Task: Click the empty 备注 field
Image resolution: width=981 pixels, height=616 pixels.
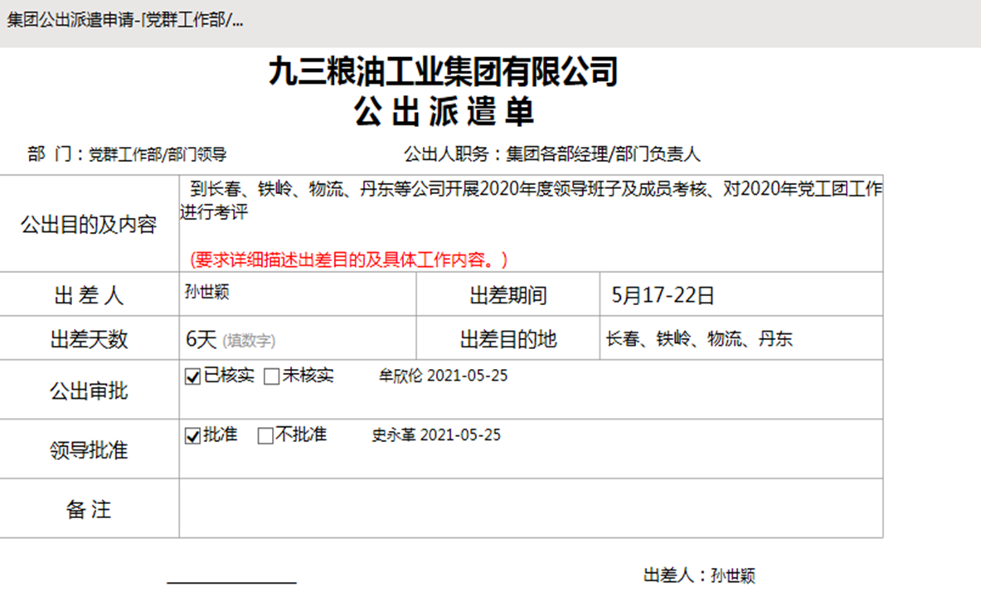Action: pyautogui.click(x=532, y=508)
